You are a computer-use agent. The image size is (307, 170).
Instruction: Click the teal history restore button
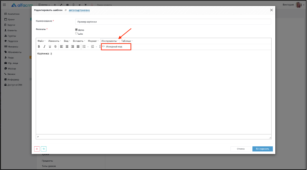44,149
